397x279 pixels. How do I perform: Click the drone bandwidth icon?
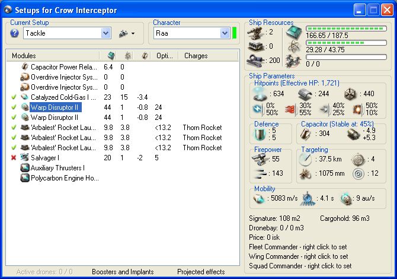point(294,61)
